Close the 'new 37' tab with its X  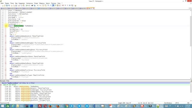93,8
